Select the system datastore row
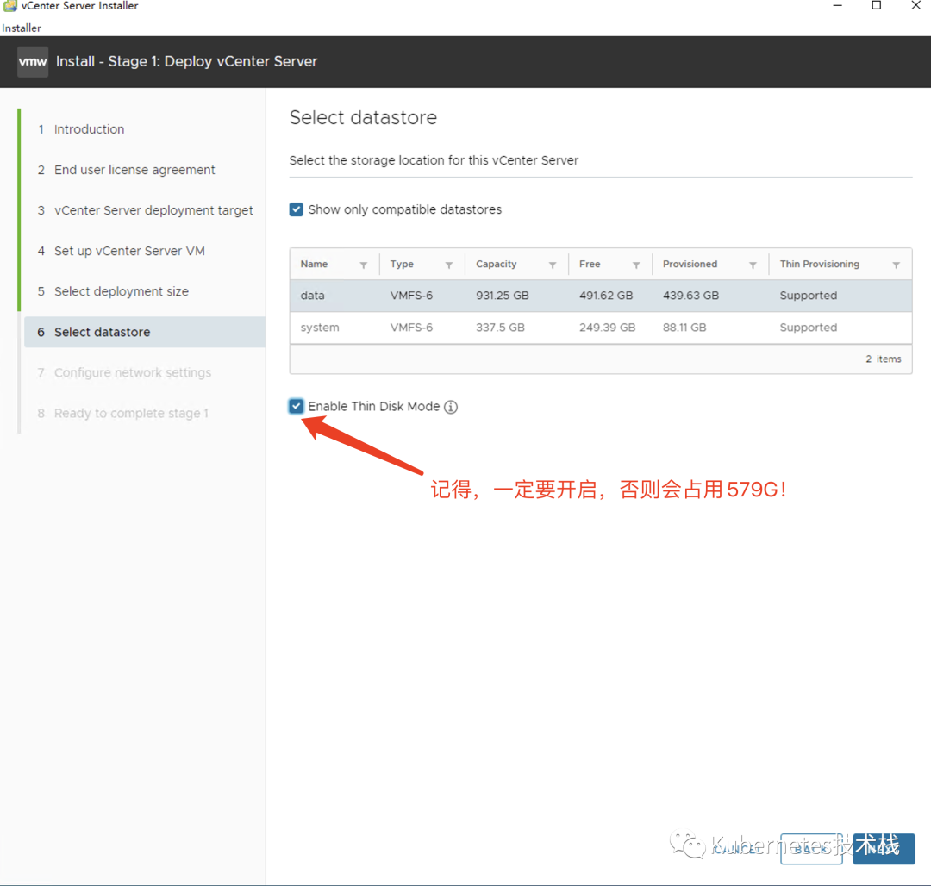The width and height of the screenshot is (931, 886). (600, 328)
